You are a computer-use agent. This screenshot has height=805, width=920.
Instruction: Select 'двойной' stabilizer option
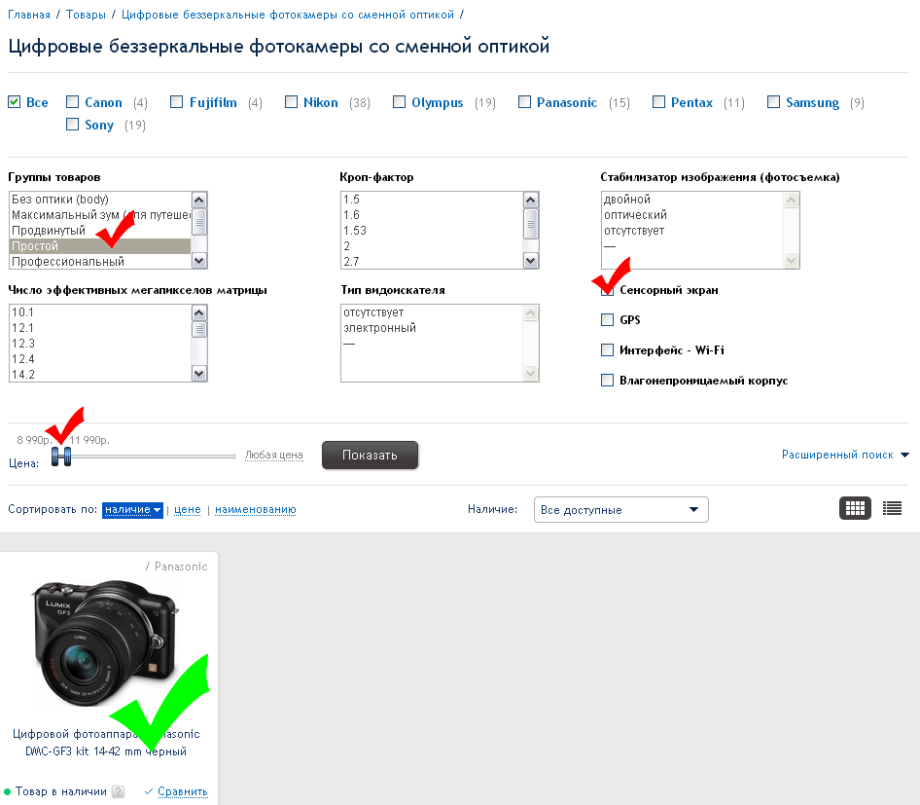pos(692,200)
